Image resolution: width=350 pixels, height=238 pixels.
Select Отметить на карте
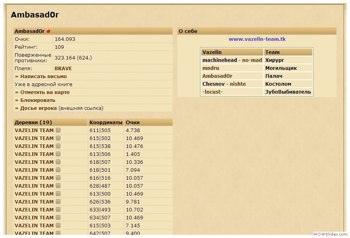tap(45, 92)
